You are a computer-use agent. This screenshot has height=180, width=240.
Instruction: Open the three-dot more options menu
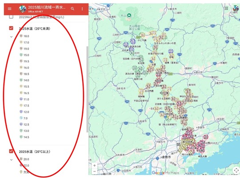(82, 9)
